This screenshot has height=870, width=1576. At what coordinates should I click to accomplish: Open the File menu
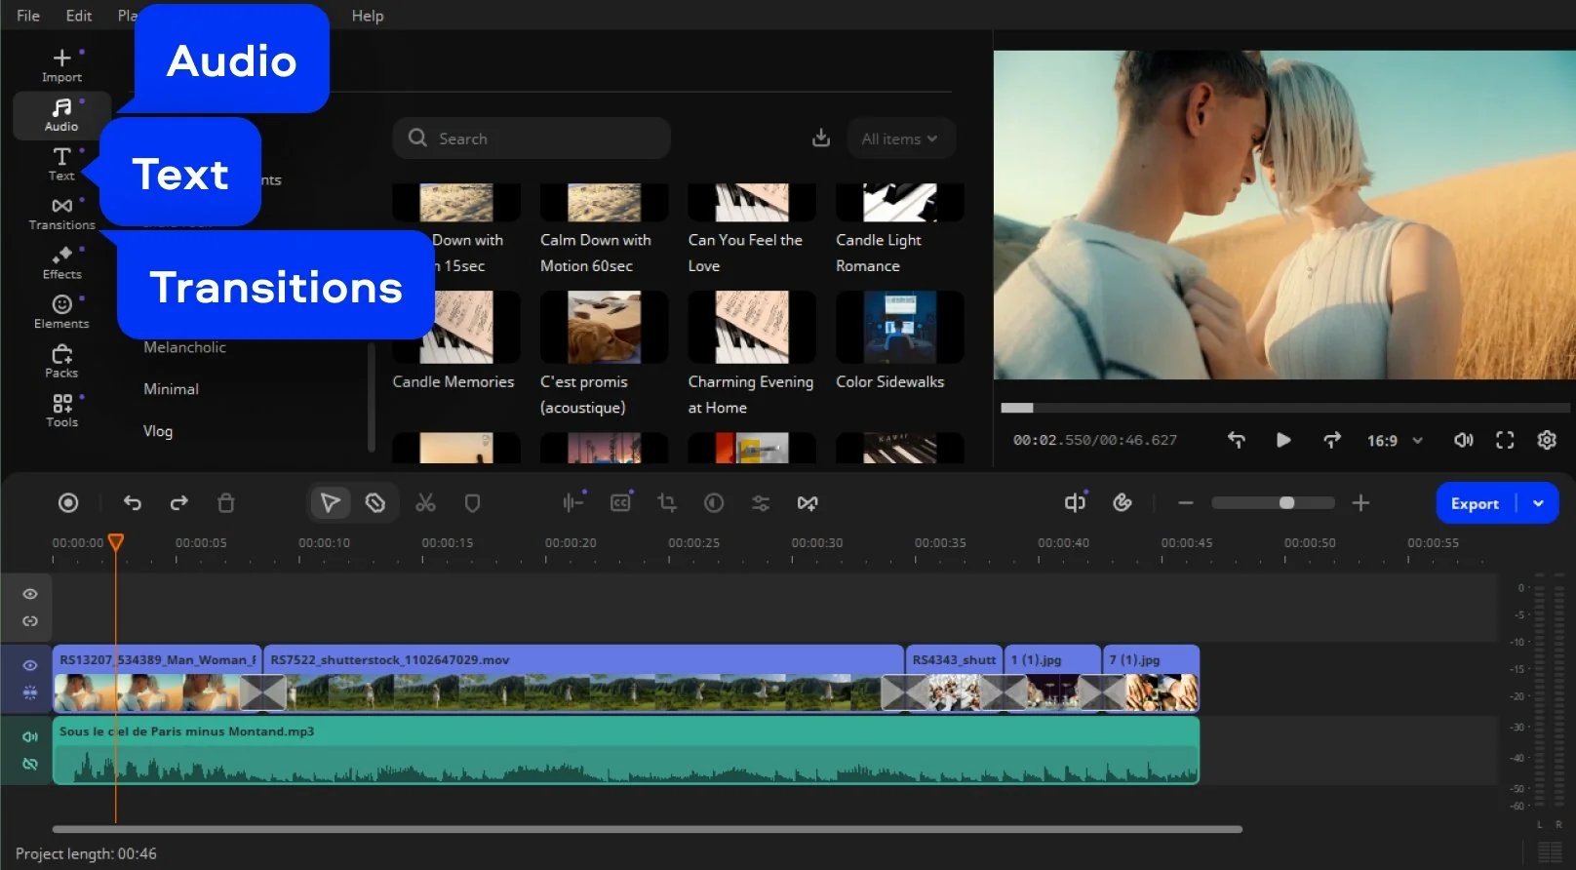pos(28,16)
